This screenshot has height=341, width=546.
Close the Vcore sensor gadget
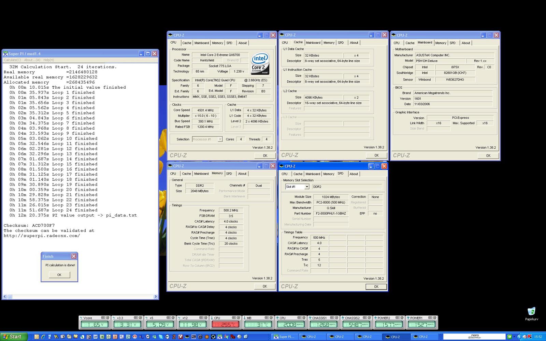click(x=107, y=317)
